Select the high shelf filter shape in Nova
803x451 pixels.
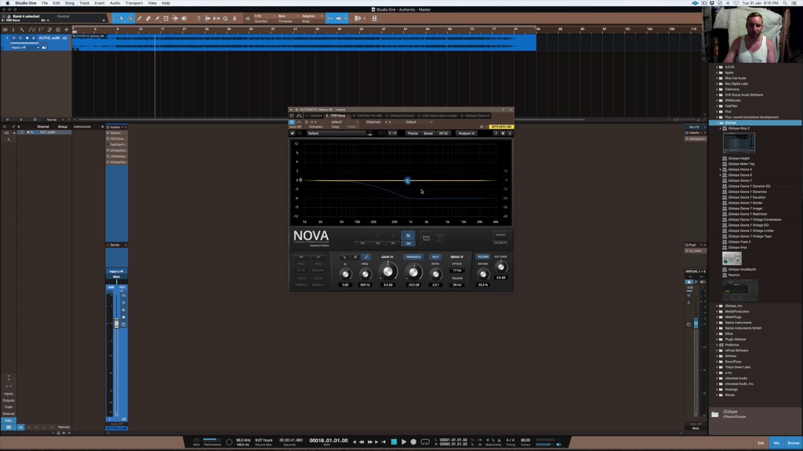[x=366, y=257]
